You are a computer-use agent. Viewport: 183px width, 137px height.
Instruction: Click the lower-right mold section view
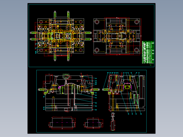(x=124, y=93)
